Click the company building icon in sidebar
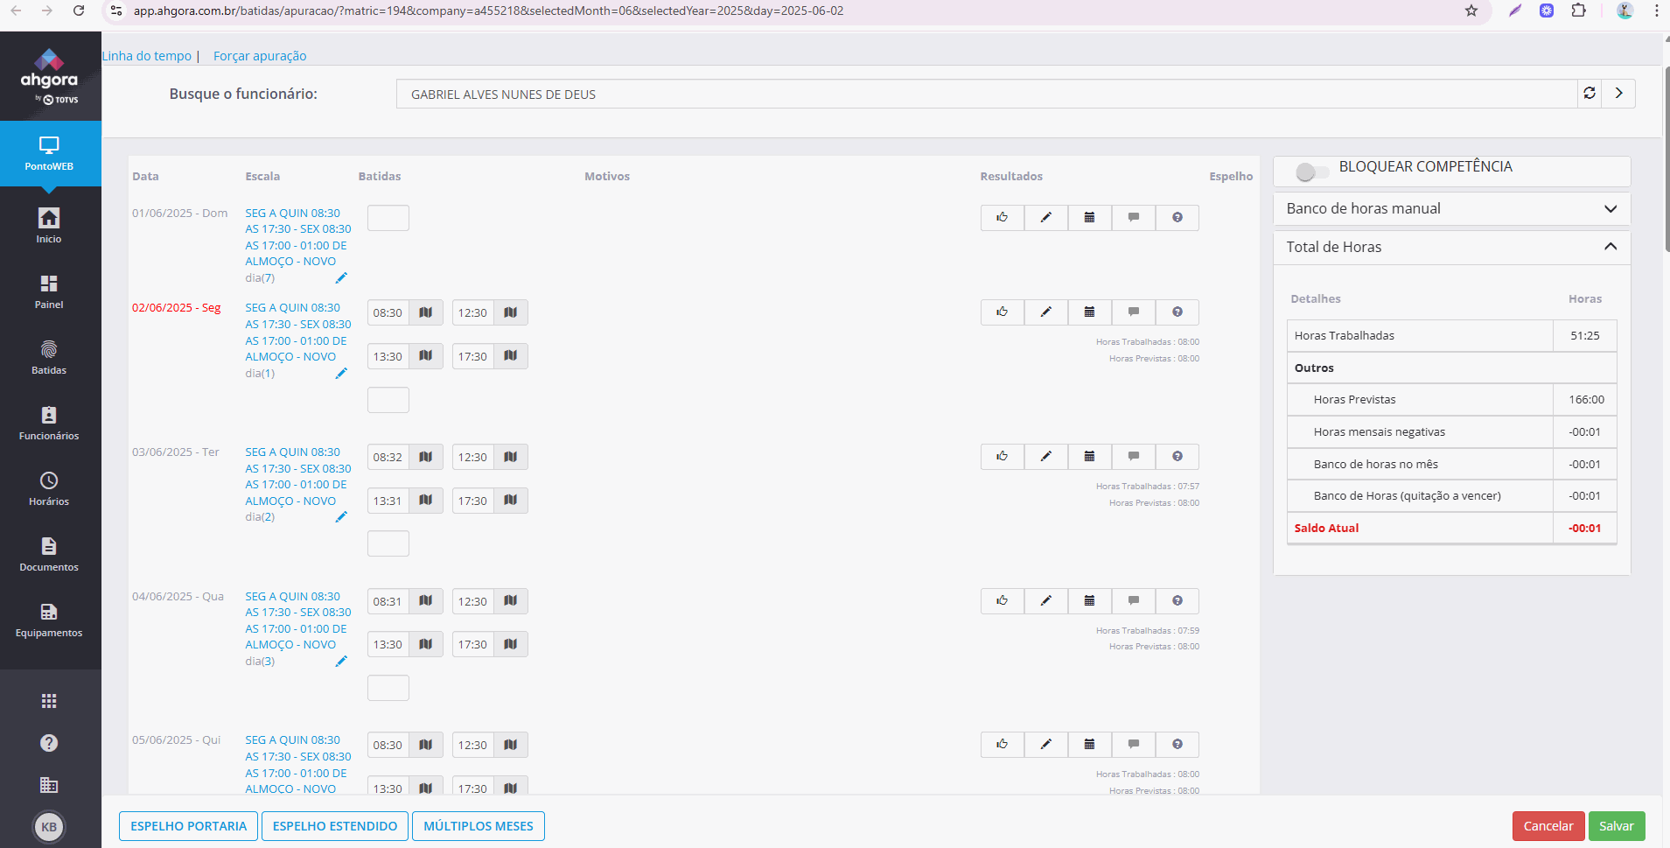This screenshot has width=1670, height=848. [49, 785]
